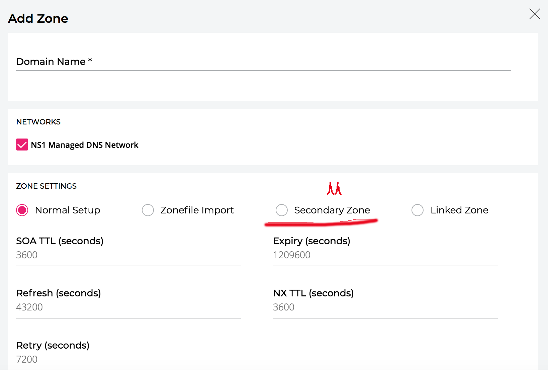The width and height of the screenshot is (548, 370).
Task: Uncheck the NS1 Managed DNS Network checkbox
Action: click(x=22, y=145)
